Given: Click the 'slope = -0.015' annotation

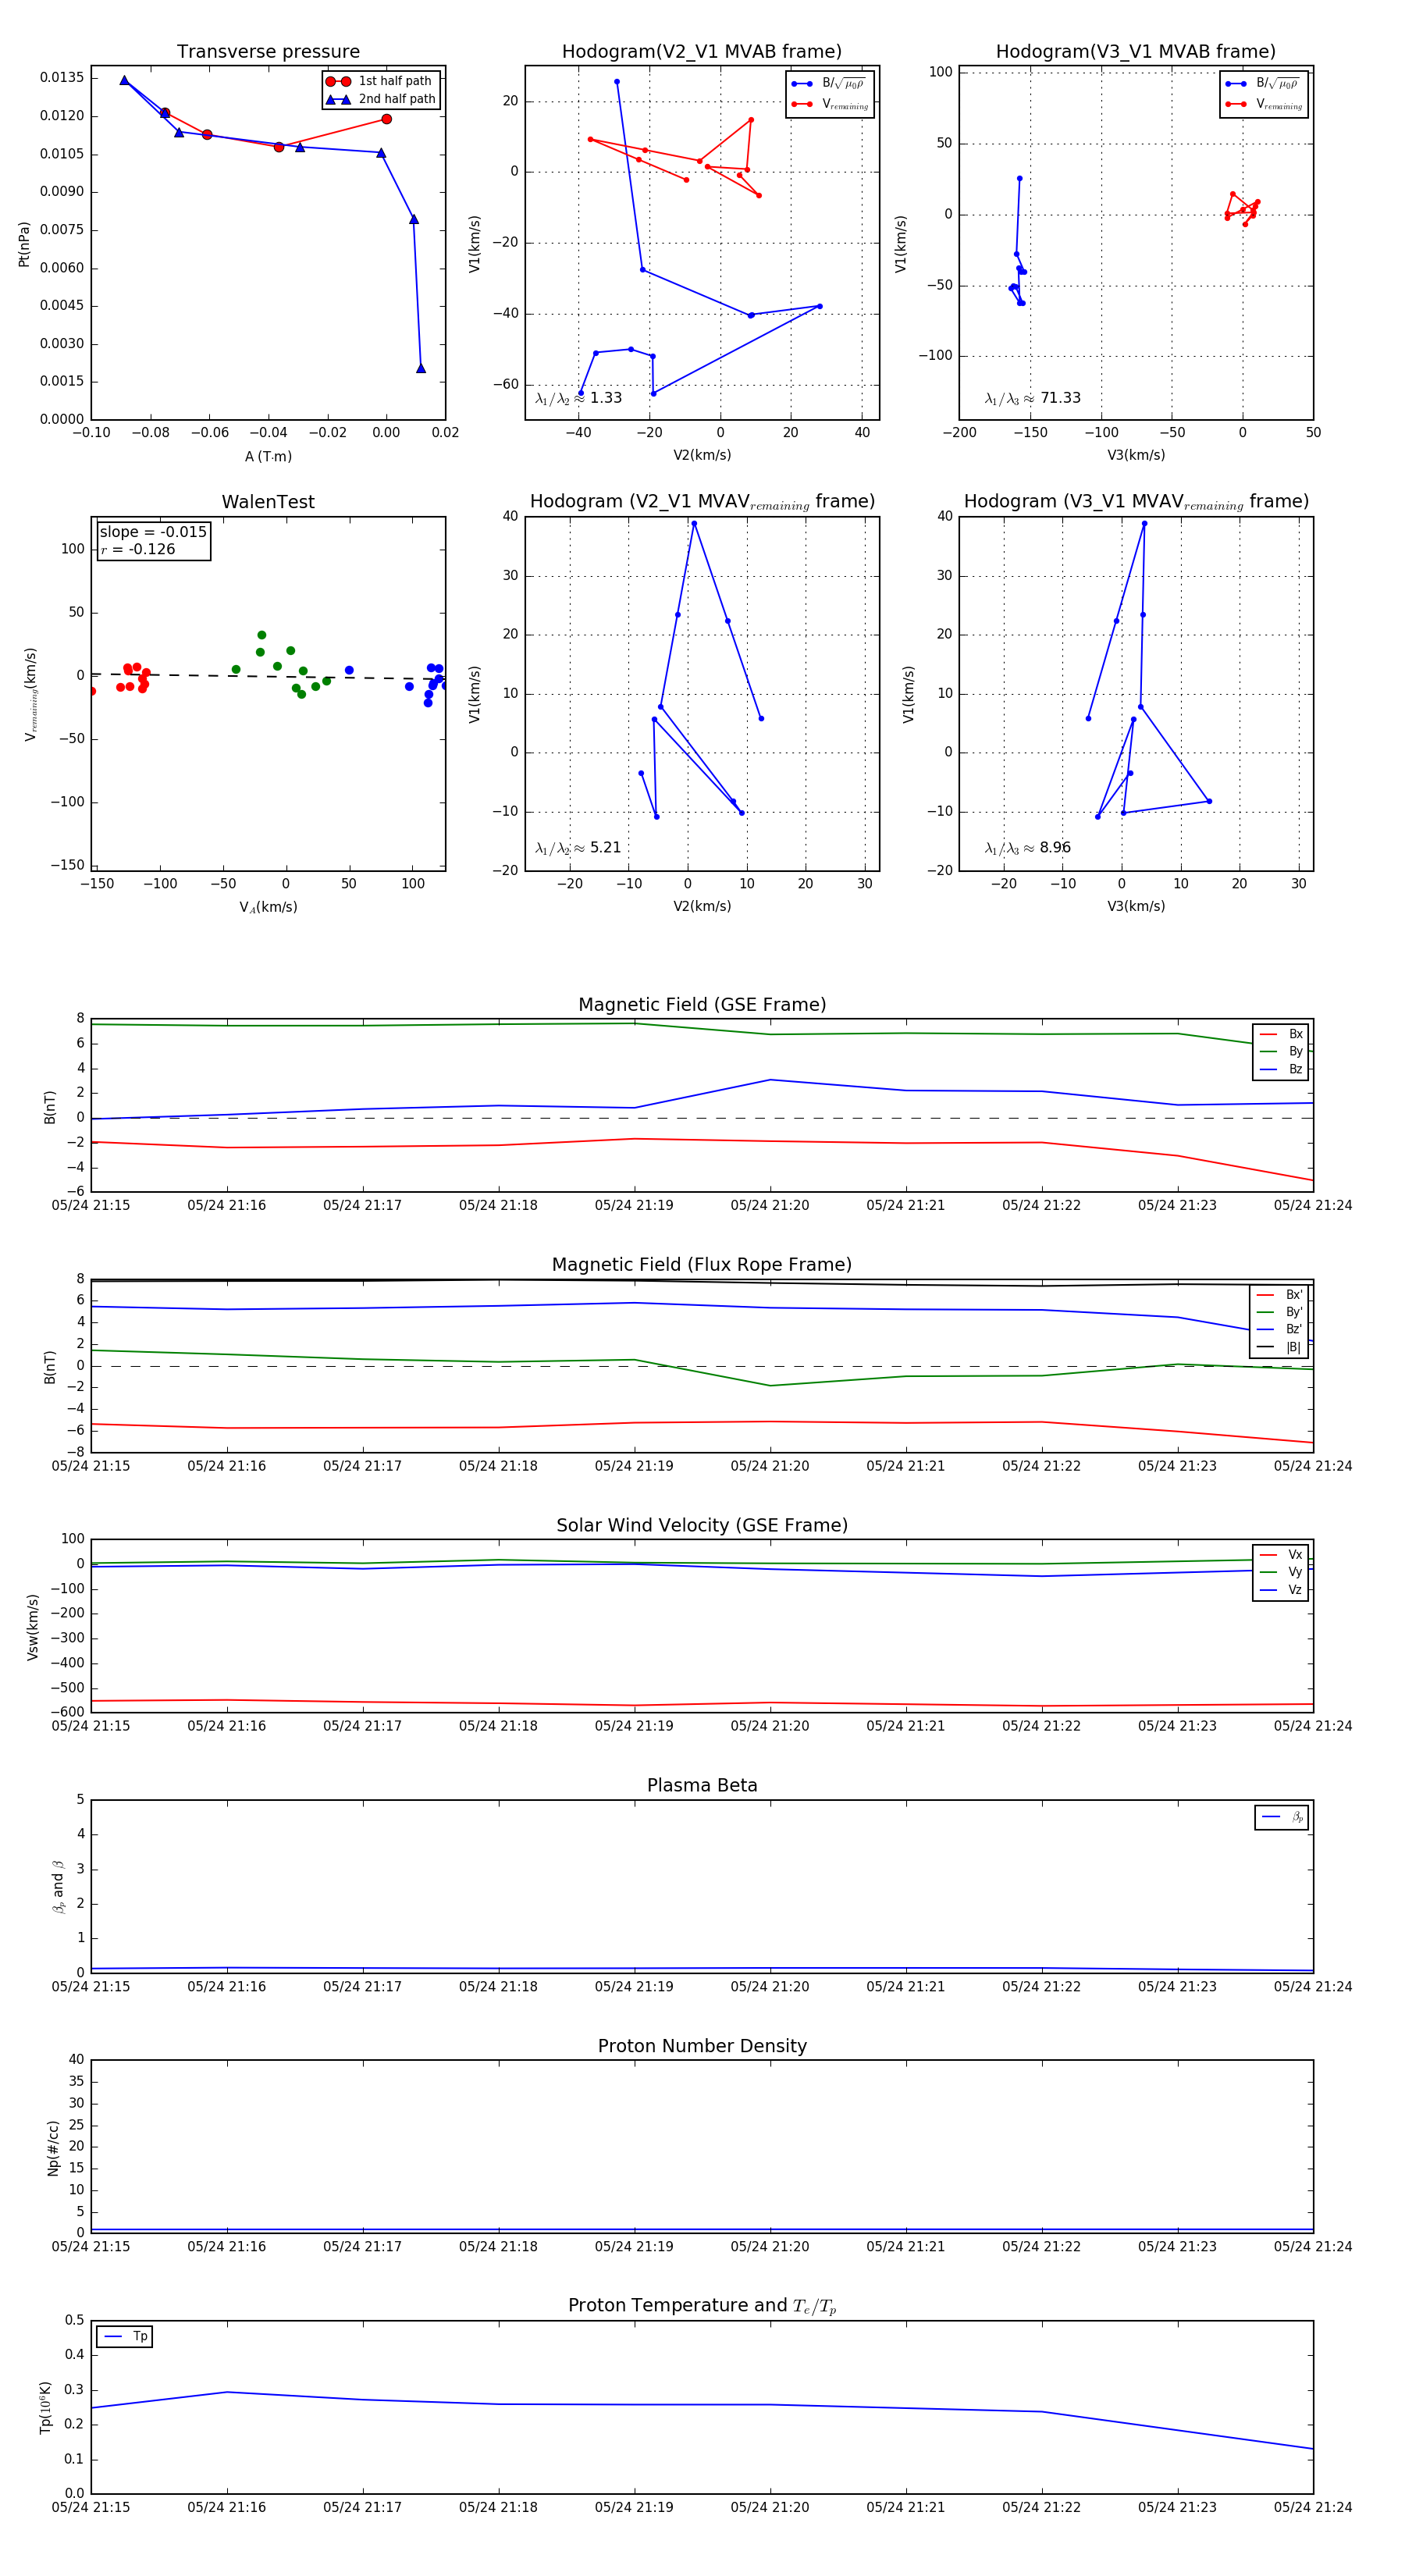Looking at the screenshot, I should 153,532.
